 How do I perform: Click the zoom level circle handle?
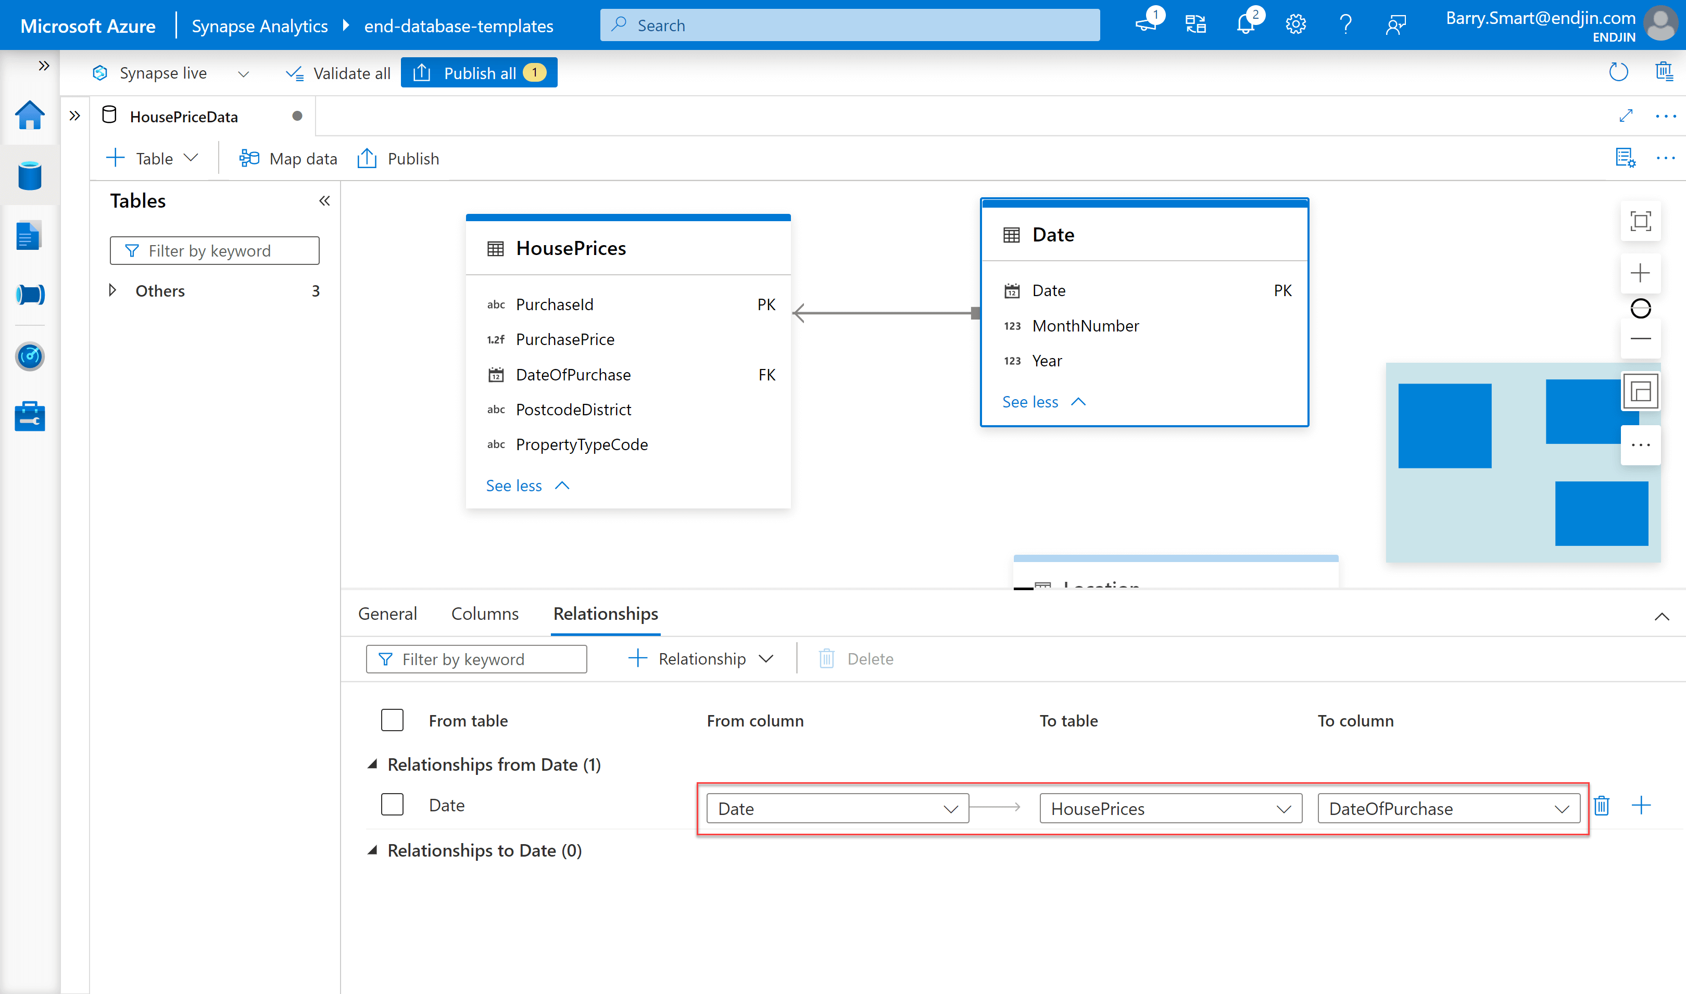(1640, 308)
